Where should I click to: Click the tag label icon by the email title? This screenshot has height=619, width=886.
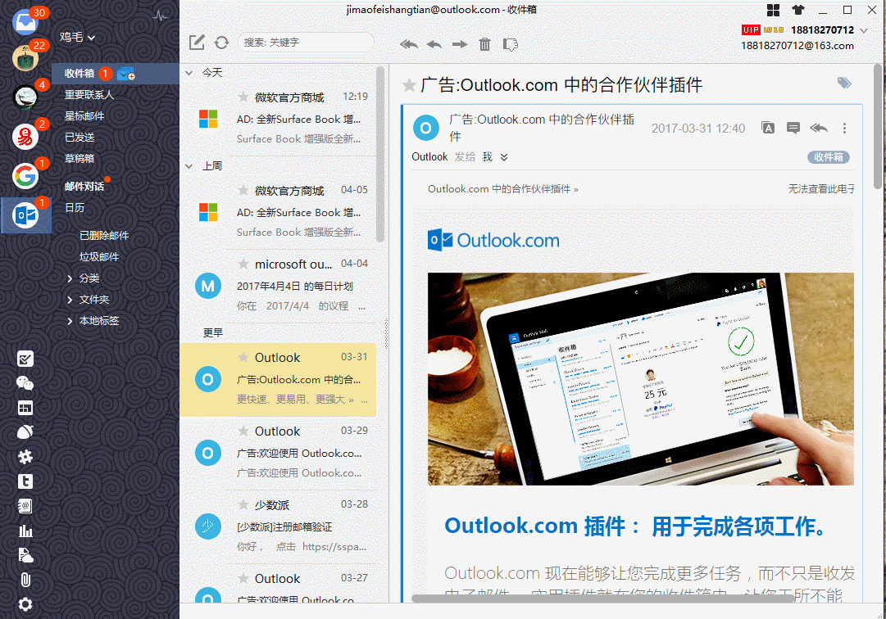point(844,83)
